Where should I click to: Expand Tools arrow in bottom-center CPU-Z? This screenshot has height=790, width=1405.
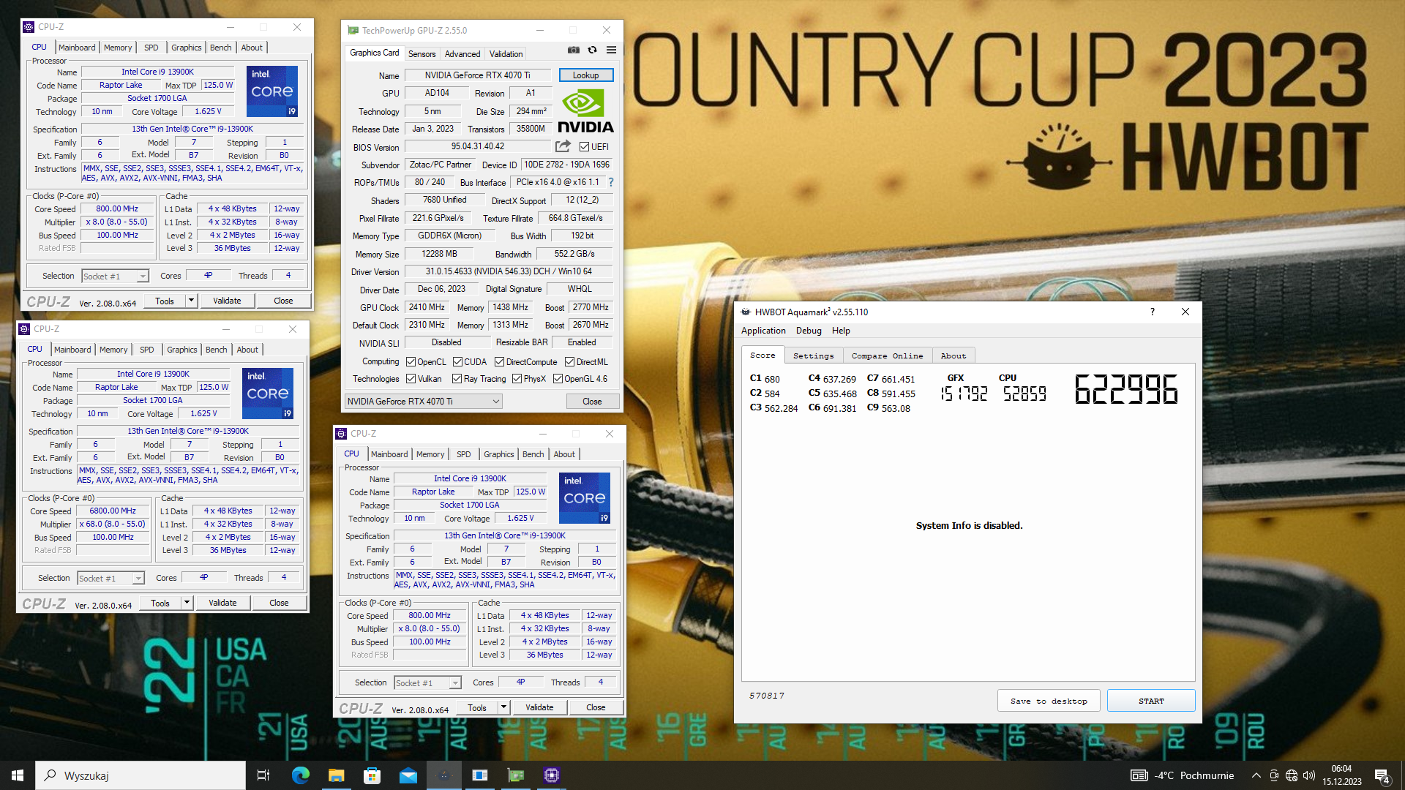tap(503, 707)
